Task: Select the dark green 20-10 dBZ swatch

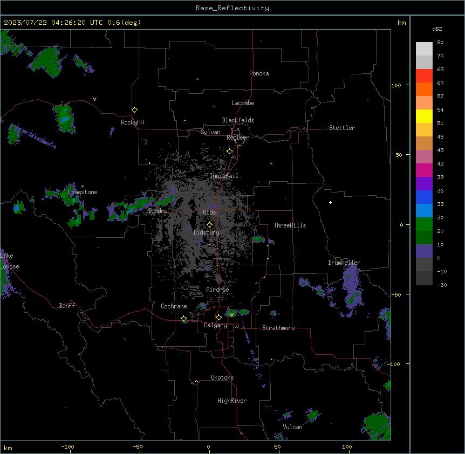Action: [424, 238]
